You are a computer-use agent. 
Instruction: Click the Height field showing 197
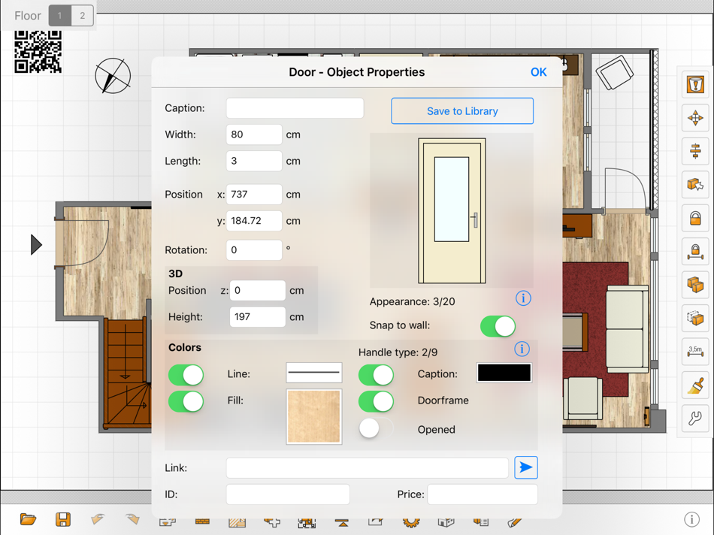[258, 317]
